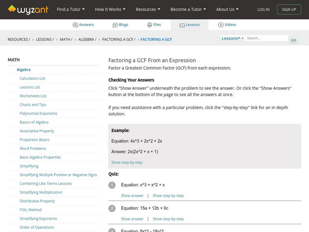Open the Resources dropdown menu

[x=148, y=9]
